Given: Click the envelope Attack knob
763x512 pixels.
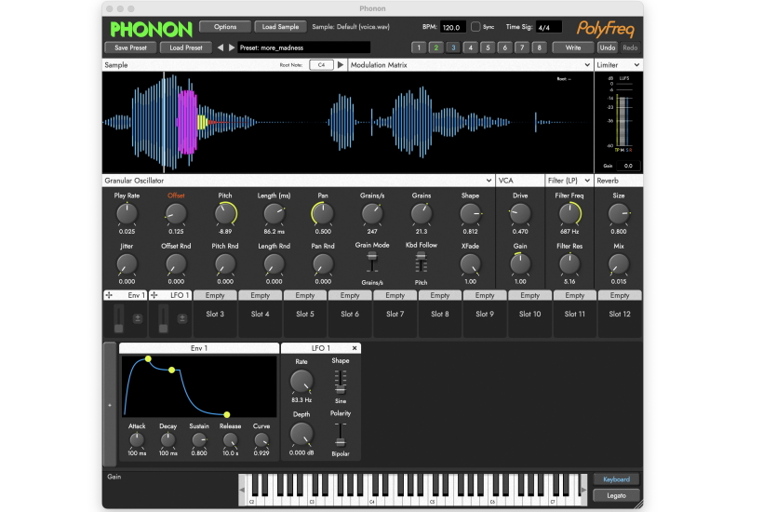Looking at the screenshot, I should tap(137, 440).
